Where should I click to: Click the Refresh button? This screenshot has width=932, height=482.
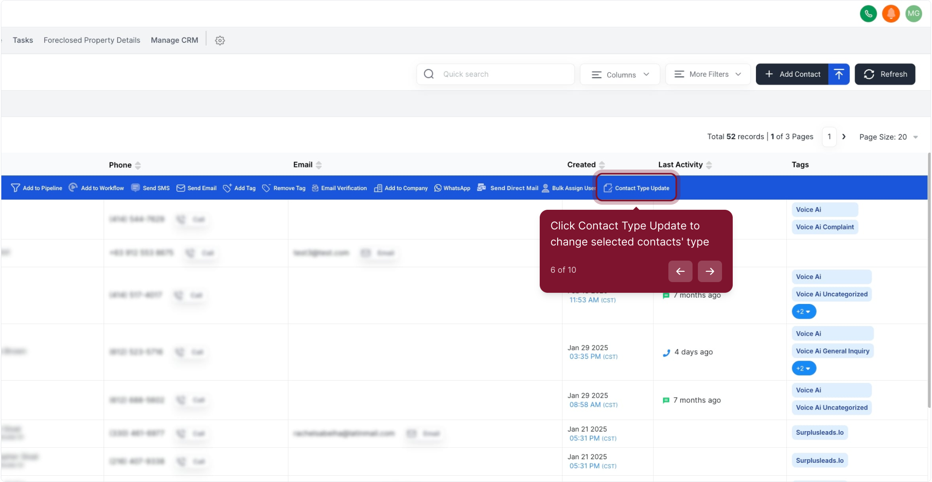click(885, 74)
